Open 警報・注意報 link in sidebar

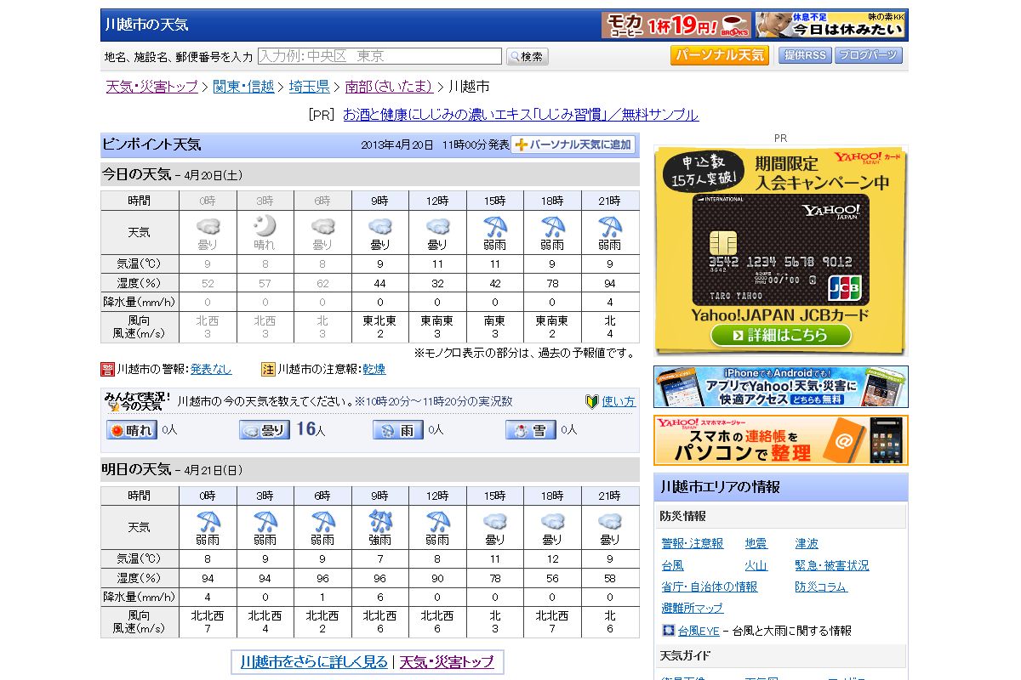[x=693, y=543]
